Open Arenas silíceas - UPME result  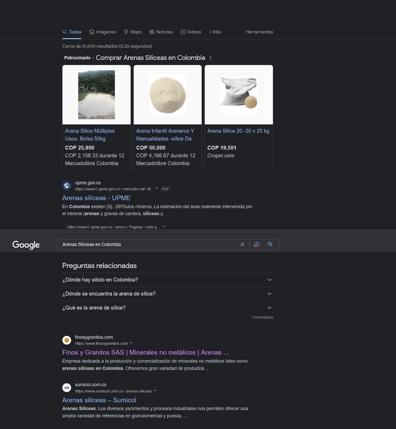pyautogui.click(x=96, y=198)
